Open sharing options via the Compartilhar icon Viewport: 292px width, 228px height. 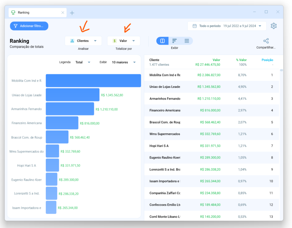[x=266, y=41]
